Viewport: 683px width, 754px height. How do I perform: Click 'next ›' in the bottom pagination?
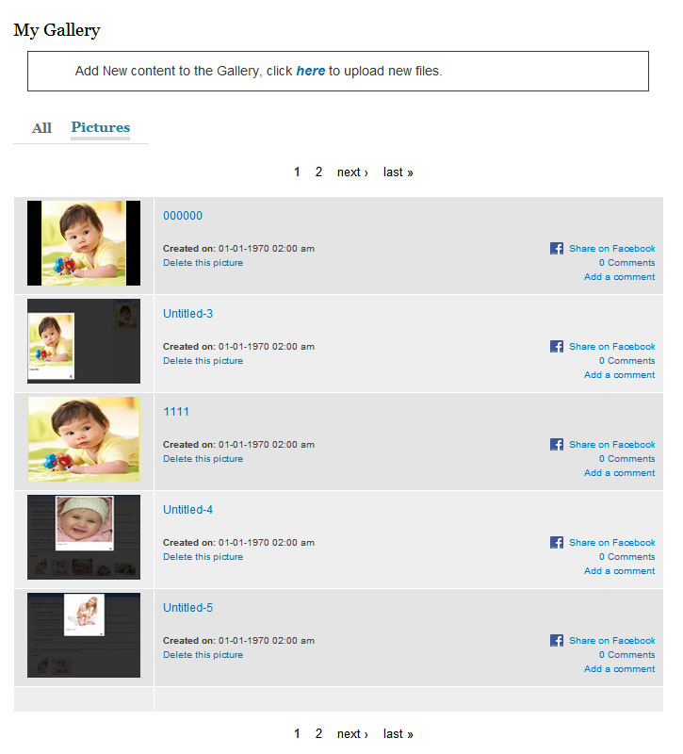pos(352,734)
